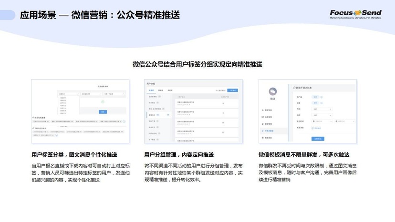The image size is (395, 222).
Task: Select 直播活动 in group list
Action: pyautogui.click(x=159, y=115)
